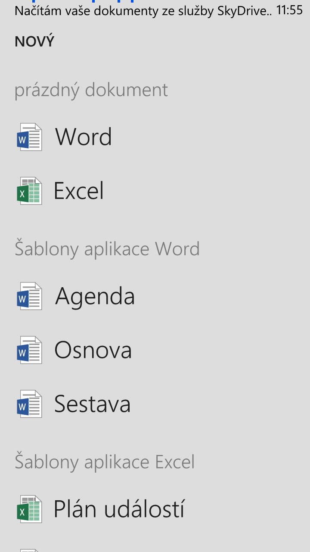
Task: Open the Agenda template by its title
Action: 95,296
